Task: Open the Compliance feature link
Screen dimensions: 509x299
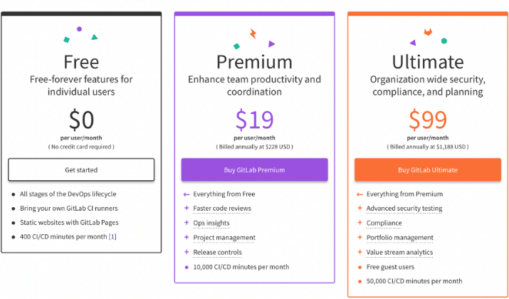Action: pos(384,223)
